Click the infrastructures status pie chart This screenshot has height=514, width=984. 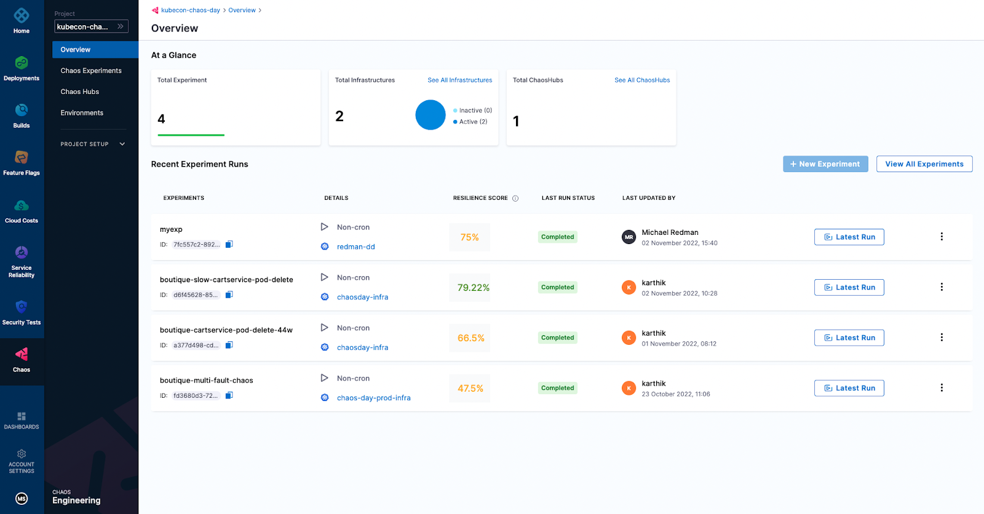click(x=430, y=115)
